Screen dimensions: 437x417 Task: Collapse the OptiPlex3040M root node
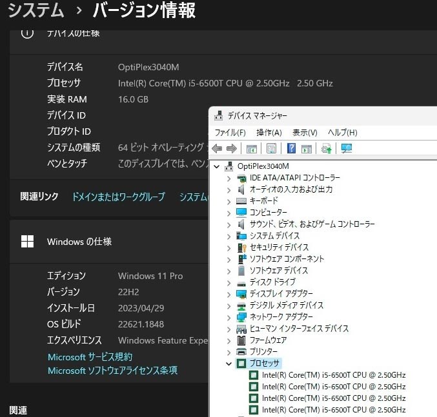click(x=216, y=167)
